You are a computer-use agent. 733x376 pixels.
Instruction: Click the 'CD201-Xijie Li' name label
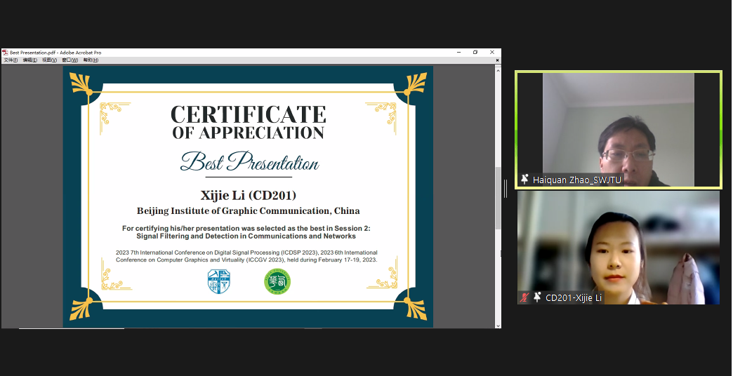pos(574,297)
